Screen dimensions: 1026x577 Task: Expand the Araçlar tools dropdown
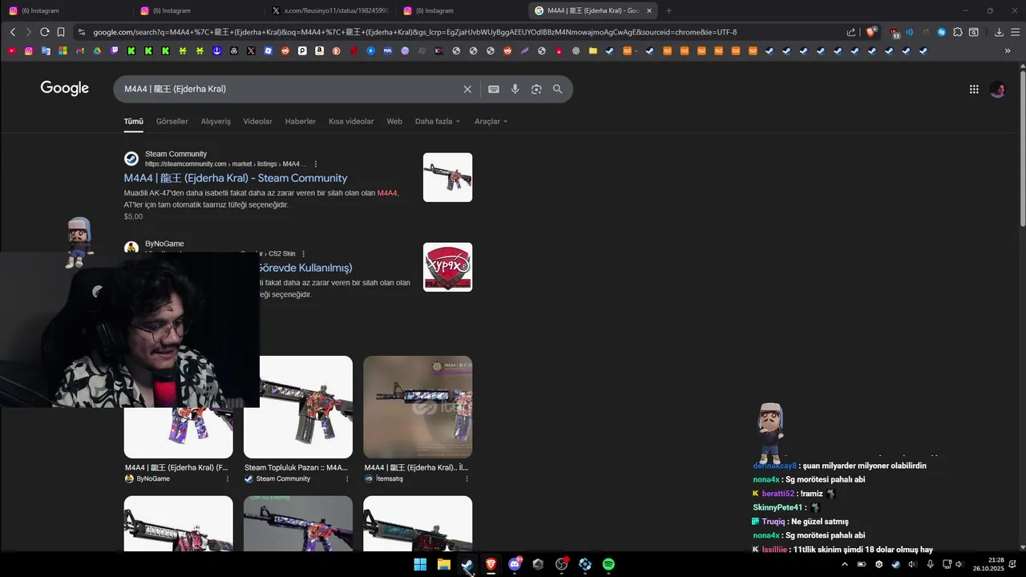tap(491, 122)
